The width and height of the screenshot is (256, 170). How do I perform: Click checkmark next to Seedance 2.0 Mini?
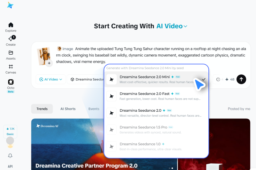204,79
